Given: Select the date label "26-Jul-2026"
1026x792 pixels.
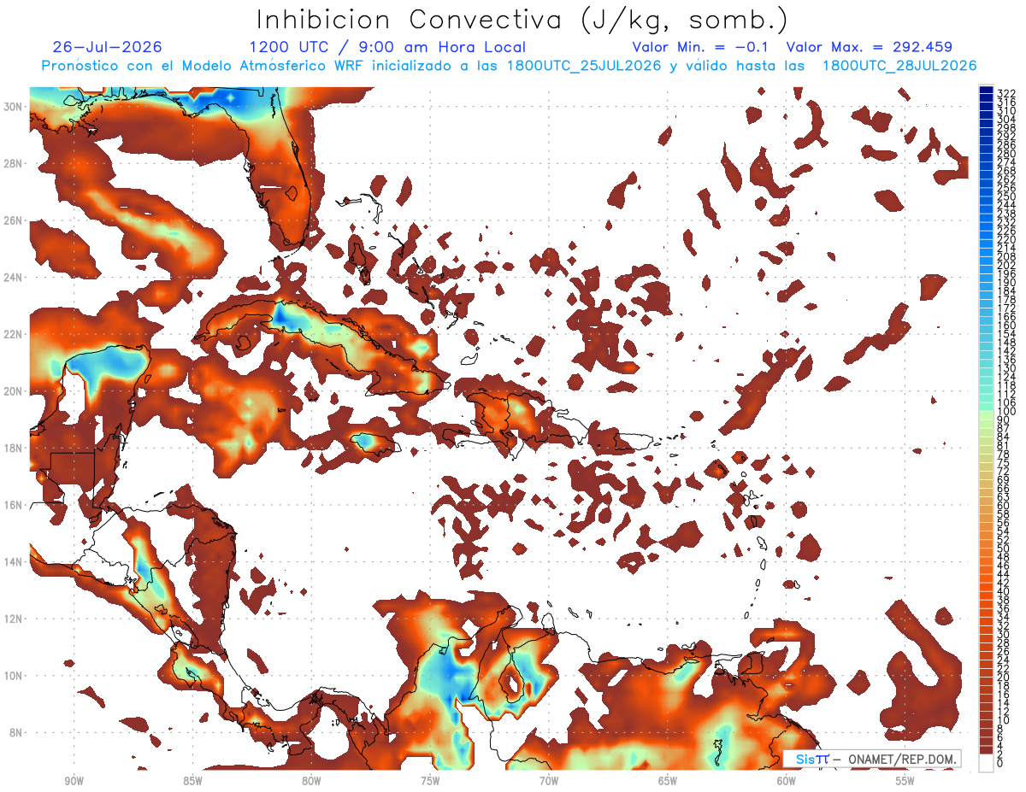Looking at the screenshot, I should [x=107, y=47].
